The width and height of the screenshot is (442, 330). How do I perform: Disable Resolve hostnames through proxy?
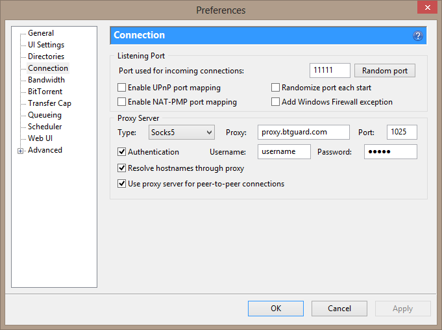point(122,168)
